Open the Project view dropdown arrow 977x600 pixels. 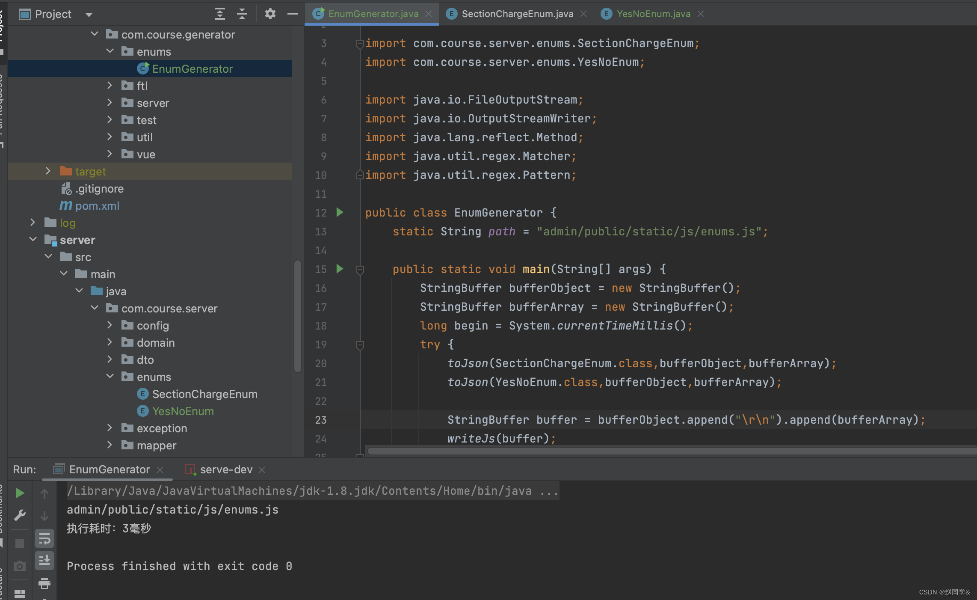point(89,15)
